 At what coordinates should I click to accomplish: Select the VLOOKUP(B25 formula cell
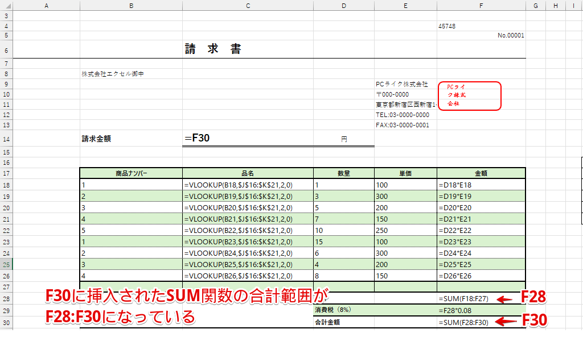click(x=248, y=265)
